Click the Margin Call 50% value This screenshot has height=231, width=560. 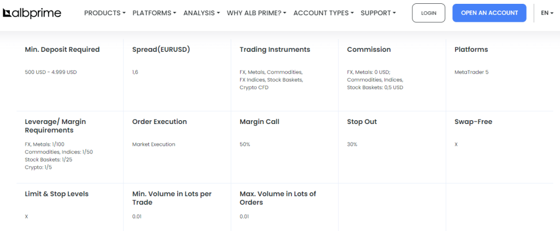click(244, 144)
